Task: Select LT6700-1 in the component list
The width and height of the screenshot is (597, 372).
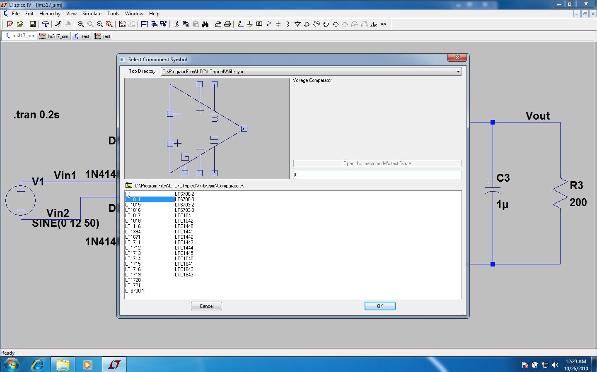Action: coord(135,291)
